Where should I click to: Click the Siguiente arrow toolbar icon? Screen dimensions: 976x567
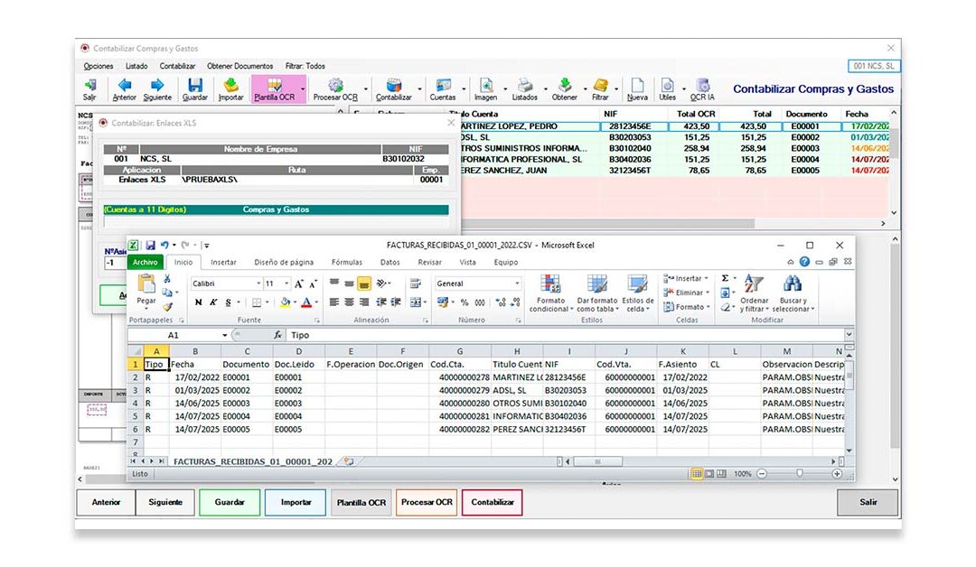pos(157,88)
